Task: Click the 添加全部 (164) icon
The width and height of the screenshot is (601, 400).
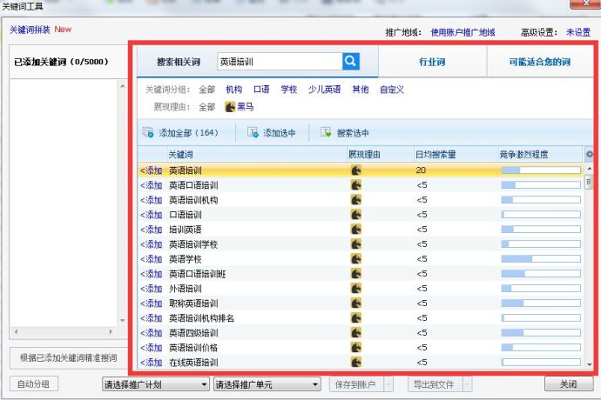Action: click(x=148, y=132)
